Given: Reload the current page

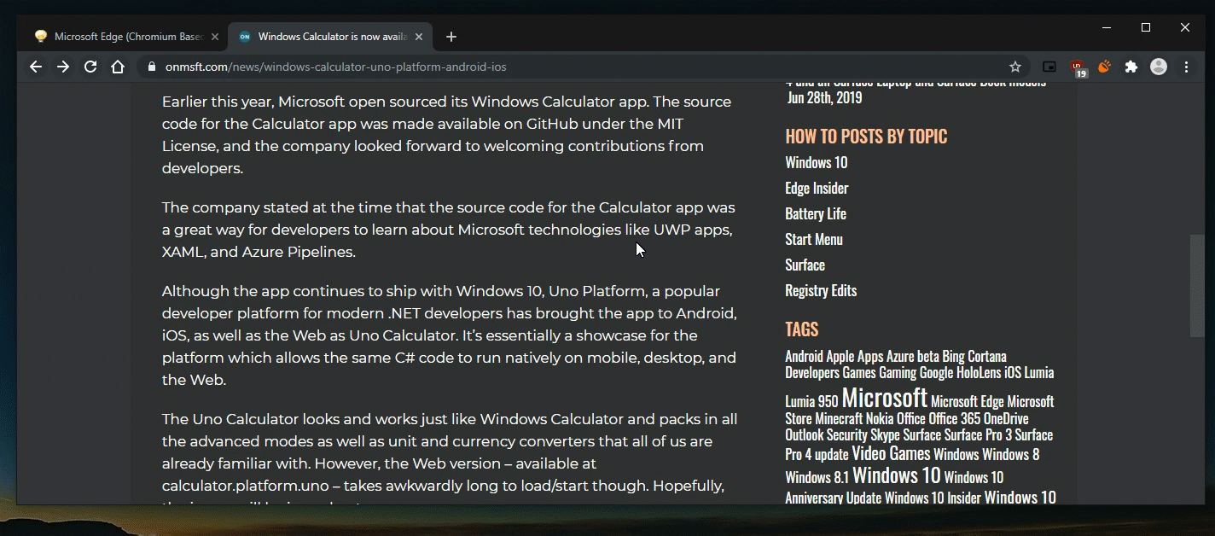Looking at the screenshot, I should point(90,67).
